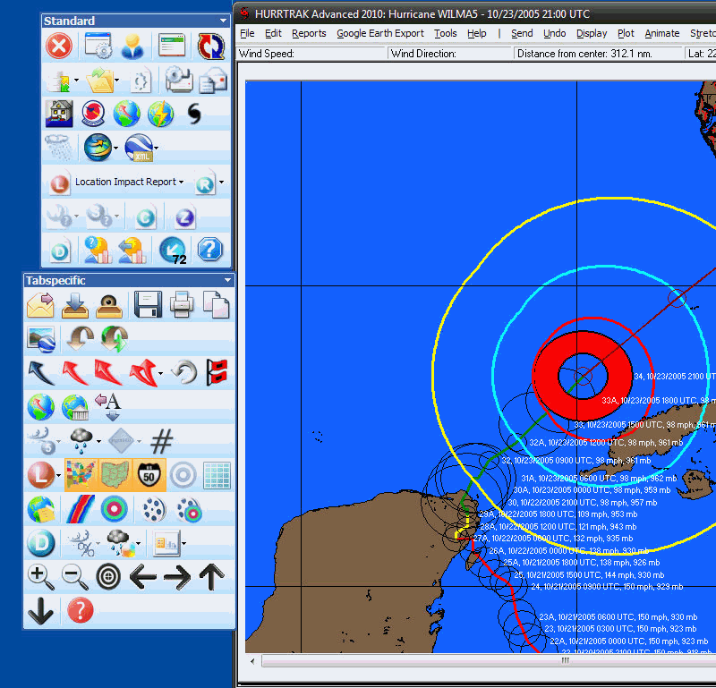Click the printer icon in Tabspecific toolbar

pyautogui.click(x=183, y=305)
